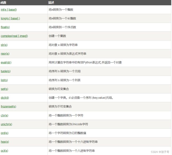This screenshot has width=172, height=155.
Task: Follow the eval(str) link
Action: point(6,62)
